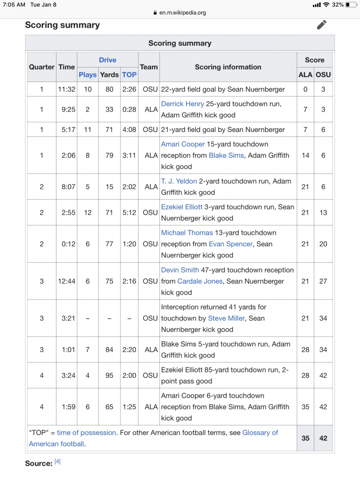Open the TOP column header link

129,75
